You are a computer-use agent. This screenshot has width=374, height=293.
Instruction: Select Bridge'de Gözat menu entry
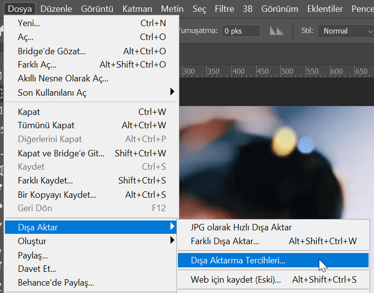pyautogui.click(x=51, y=51)
